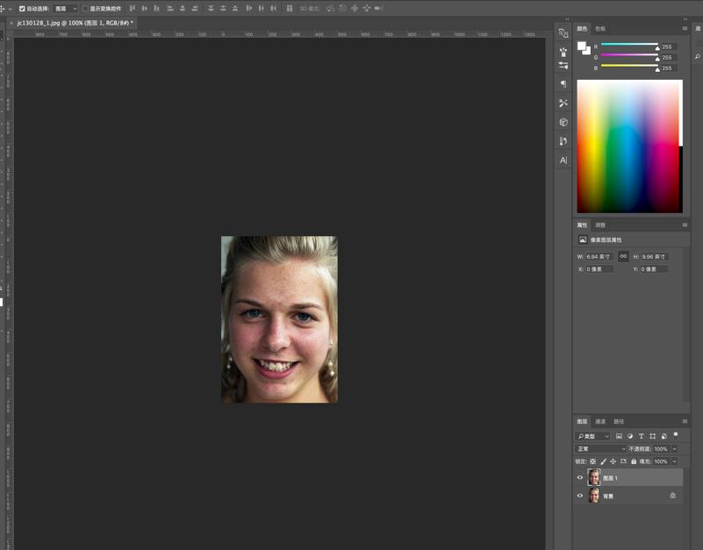Click the pixel layer properties icon

coord(582,238)
